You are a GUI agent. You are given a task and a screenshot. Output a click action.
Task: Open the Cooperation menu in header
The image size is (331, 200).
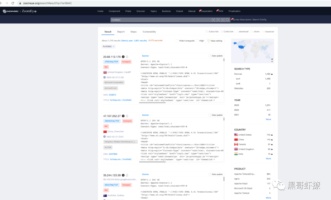206,11
